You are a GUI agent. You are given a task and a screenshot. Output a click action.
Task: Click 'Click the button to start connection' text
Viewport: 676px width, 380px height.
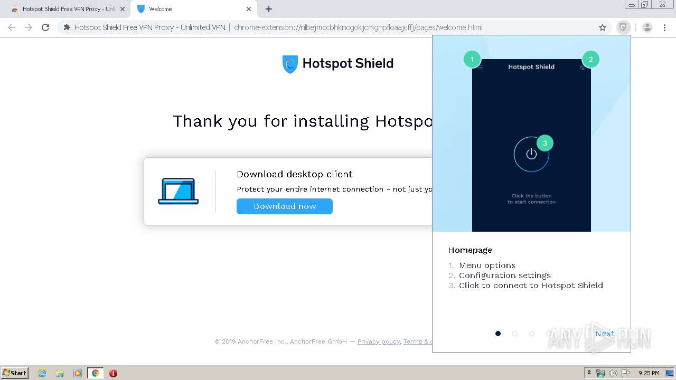(531, 199)
